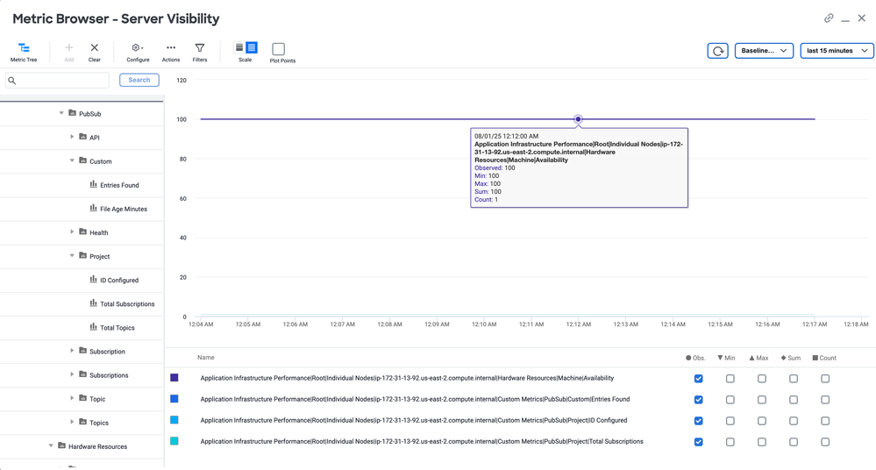Refresh the metric graph
876x470 pixels.
(x=717, y=50)
